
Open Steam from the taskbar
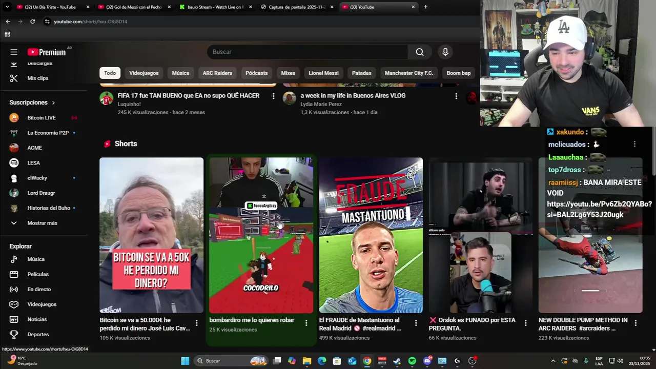click(x=397, y=361)
